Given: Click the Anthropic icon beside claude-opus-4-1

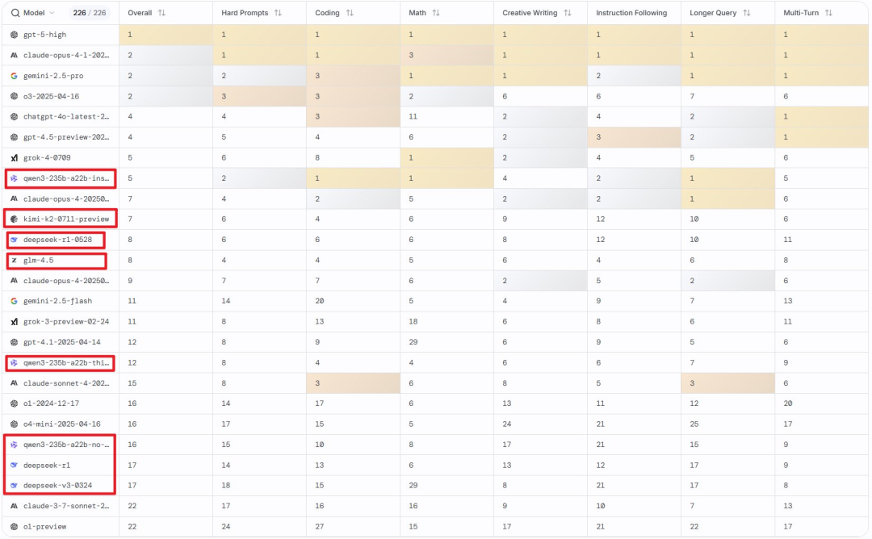Looking at the screenshot, I should [x=14, y=55].
